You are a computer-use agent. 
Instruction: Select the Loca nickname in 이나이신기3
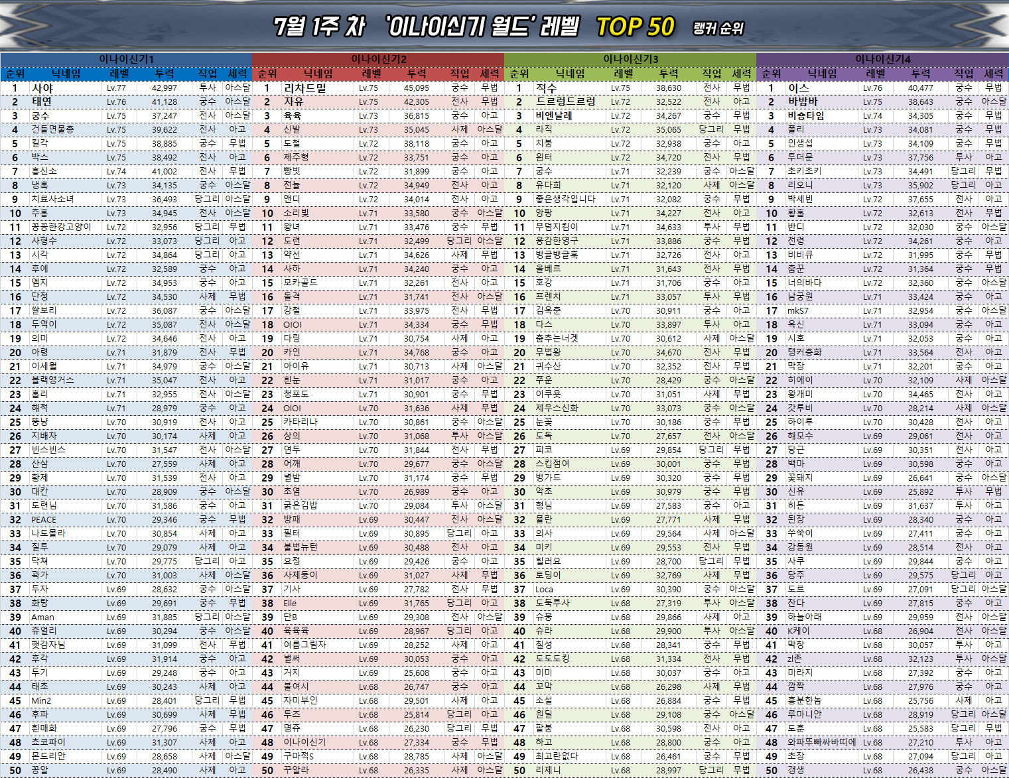coord(544,589)
